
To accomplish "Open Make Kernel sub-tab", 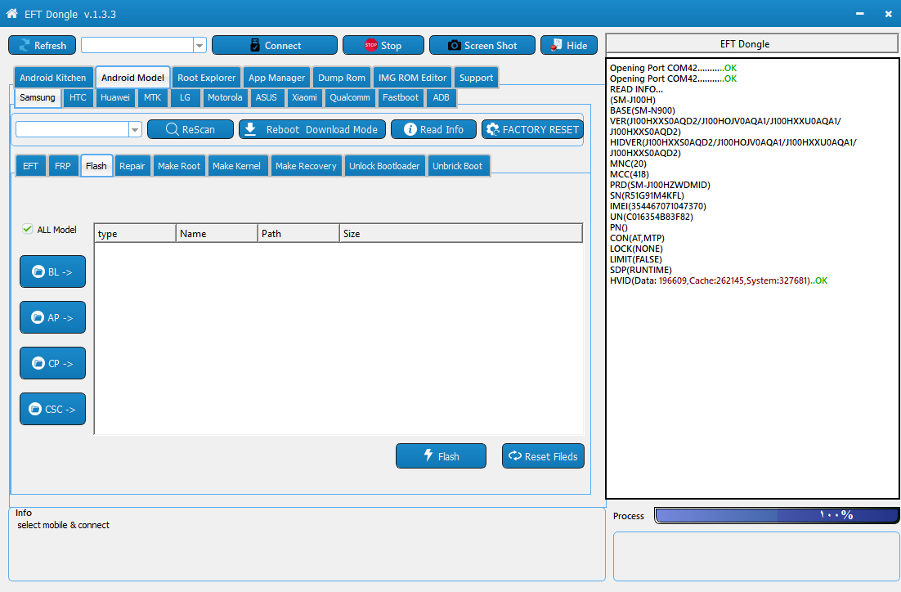I will tap(237, 165).
